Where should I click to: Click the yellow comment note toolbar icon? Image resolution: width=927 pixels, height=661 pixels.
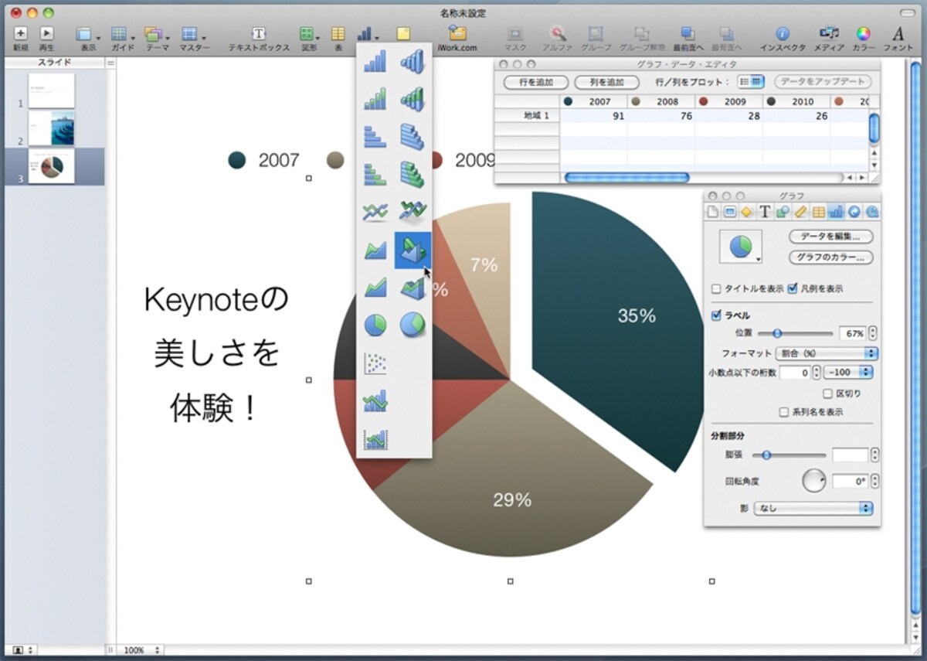(403, 33)
